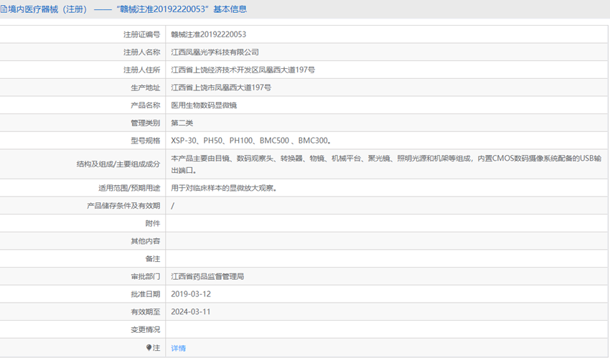This screenshot has height=358, width=610.
Task: Click the 注册人名称 label
Action: pos(141,52)
